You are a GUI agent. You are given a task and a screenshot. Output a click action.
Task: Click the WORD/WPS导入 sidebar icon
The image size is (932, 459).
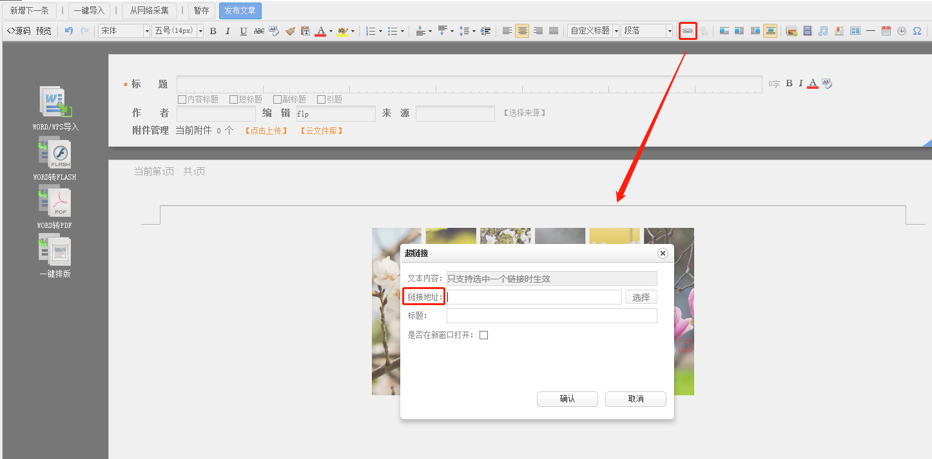click(x=55, y=103)
